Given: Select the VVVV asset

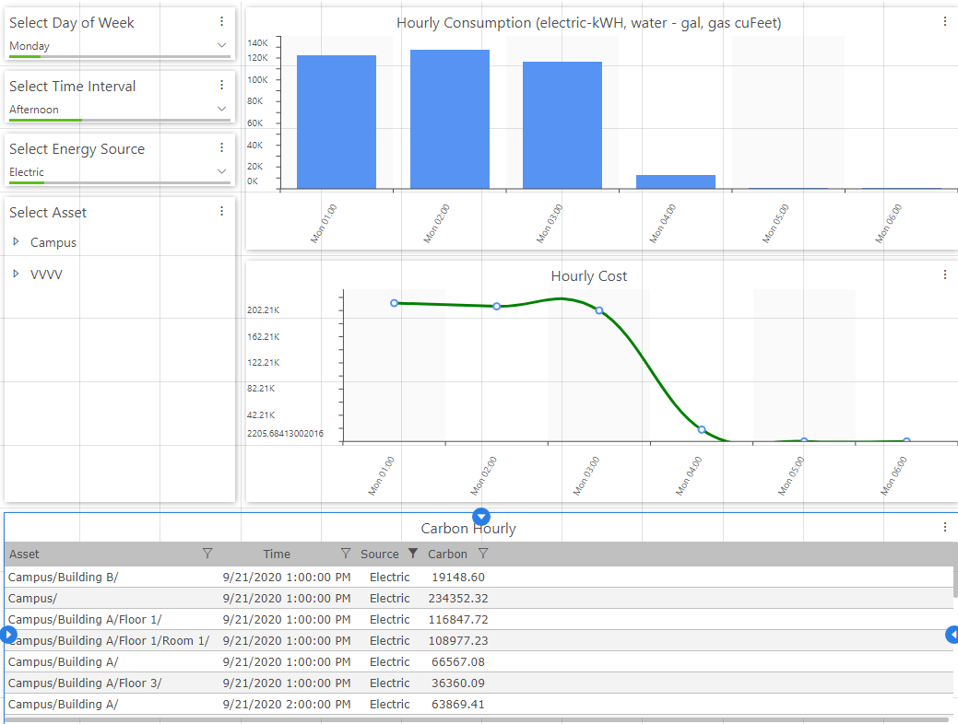Looking at the screenshot, I should coord(46,274).
